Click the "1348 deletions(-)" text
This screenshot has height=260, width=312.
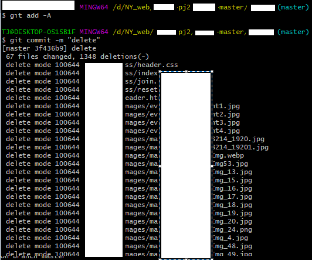coord(114,56)
